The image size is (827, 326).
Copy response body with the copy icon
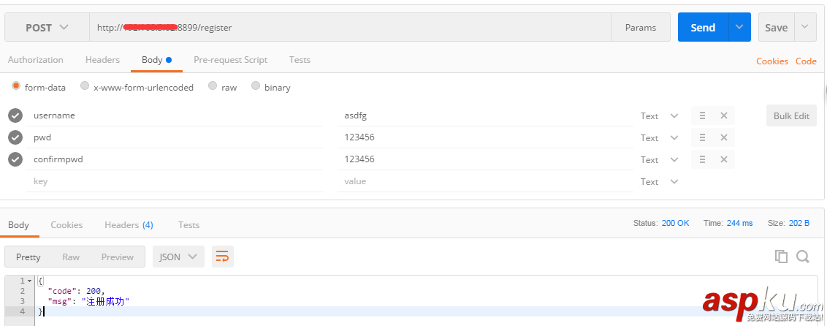pos(781,257)
